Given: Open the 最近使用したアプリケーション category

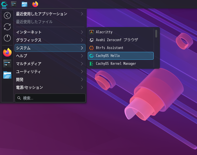Looking at the screenshot, I should coord(50,14).
